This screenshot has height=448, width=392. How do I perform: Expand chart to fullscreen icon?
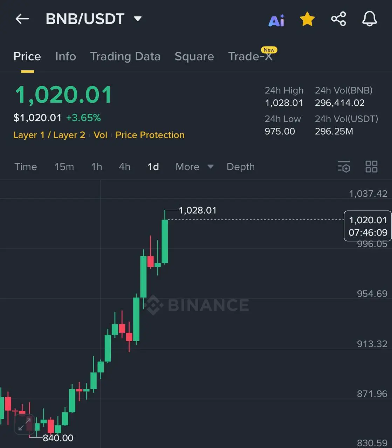pyautogui.click(x=25, y=424)
